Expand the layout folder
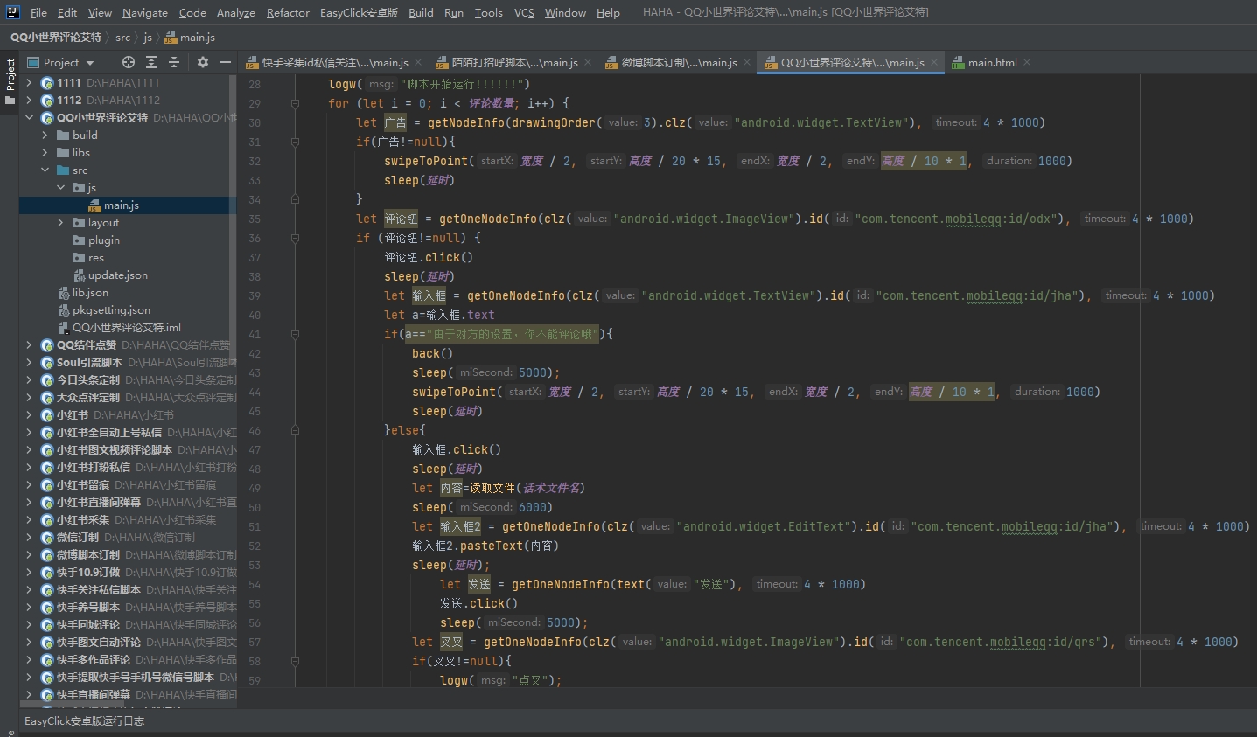Image resolution: width=1257 pixels, height=737 pixels. pos(60,223)
